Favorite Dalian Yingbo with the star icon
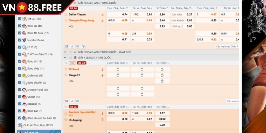This screenshot has width=266, height=133. point(66,15)
